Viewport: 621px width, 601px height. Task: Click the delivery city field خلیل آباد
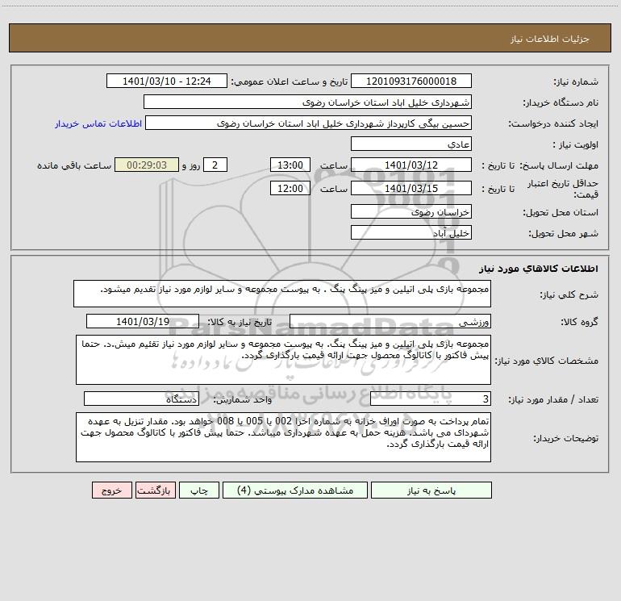[x=411, y=232]
